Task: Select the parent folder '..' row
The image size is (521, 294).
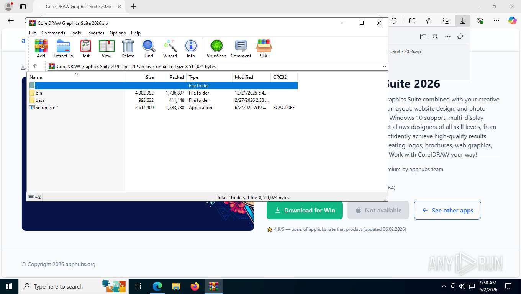Action: click(x=162, y=86)
